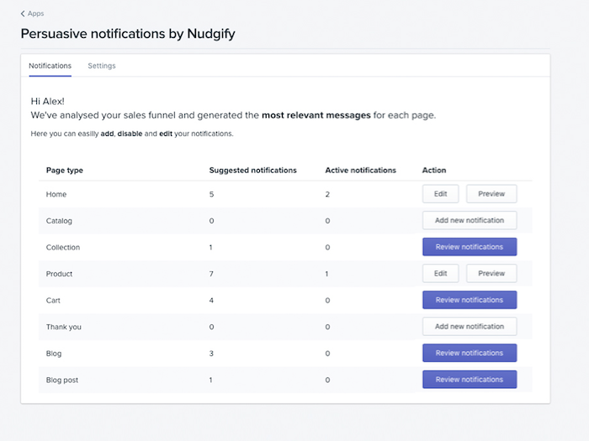589x441 pixels.
Task: Click the 'Hi Alex!' greeting text
Action: coord(48,102)
